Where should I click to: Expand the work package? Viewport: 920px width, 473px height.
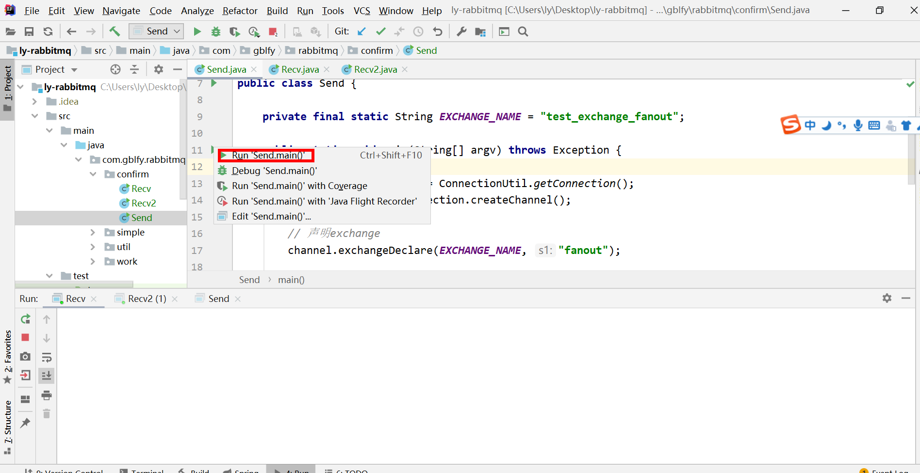tap(93, 261)
